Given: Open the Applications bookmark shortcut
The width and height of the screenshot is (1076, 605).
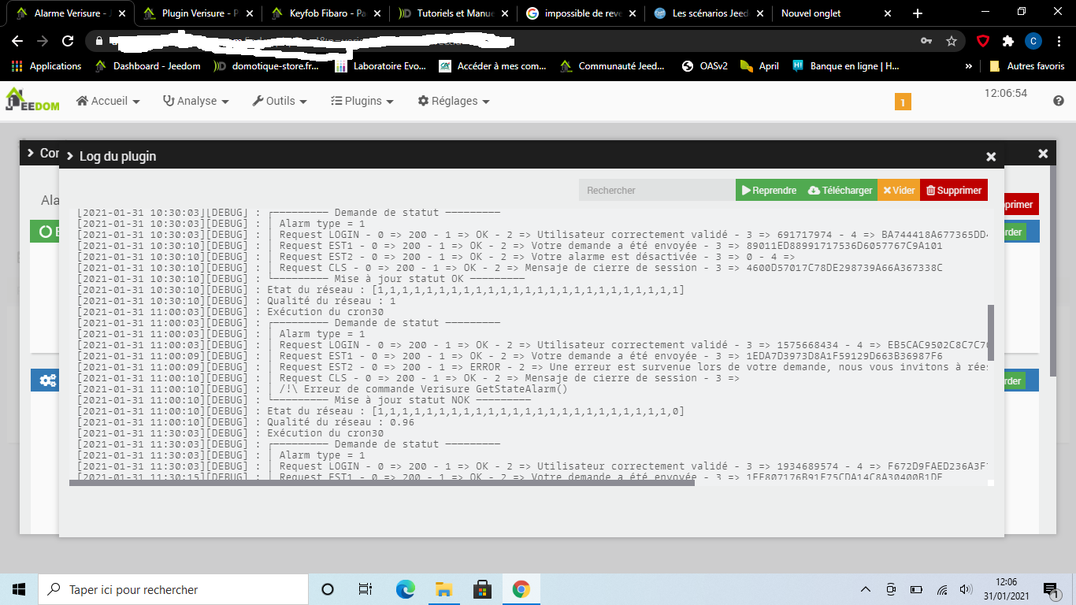Looking at the screenshot, I should [46, 66].
